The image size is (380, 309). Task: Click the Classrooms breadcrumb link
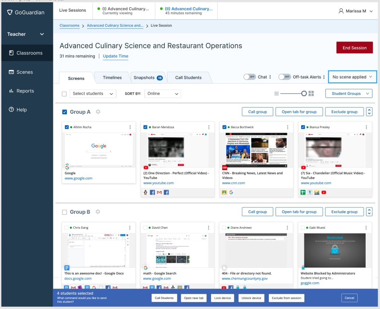click(x=69, y=25)
